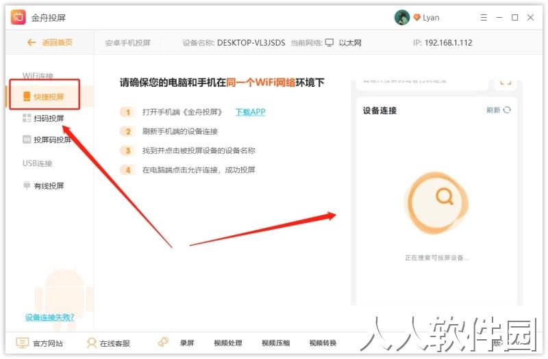548x359 pixels.
Task: Click the 投屏码投屏 code icon
Action: click(27, 139)
